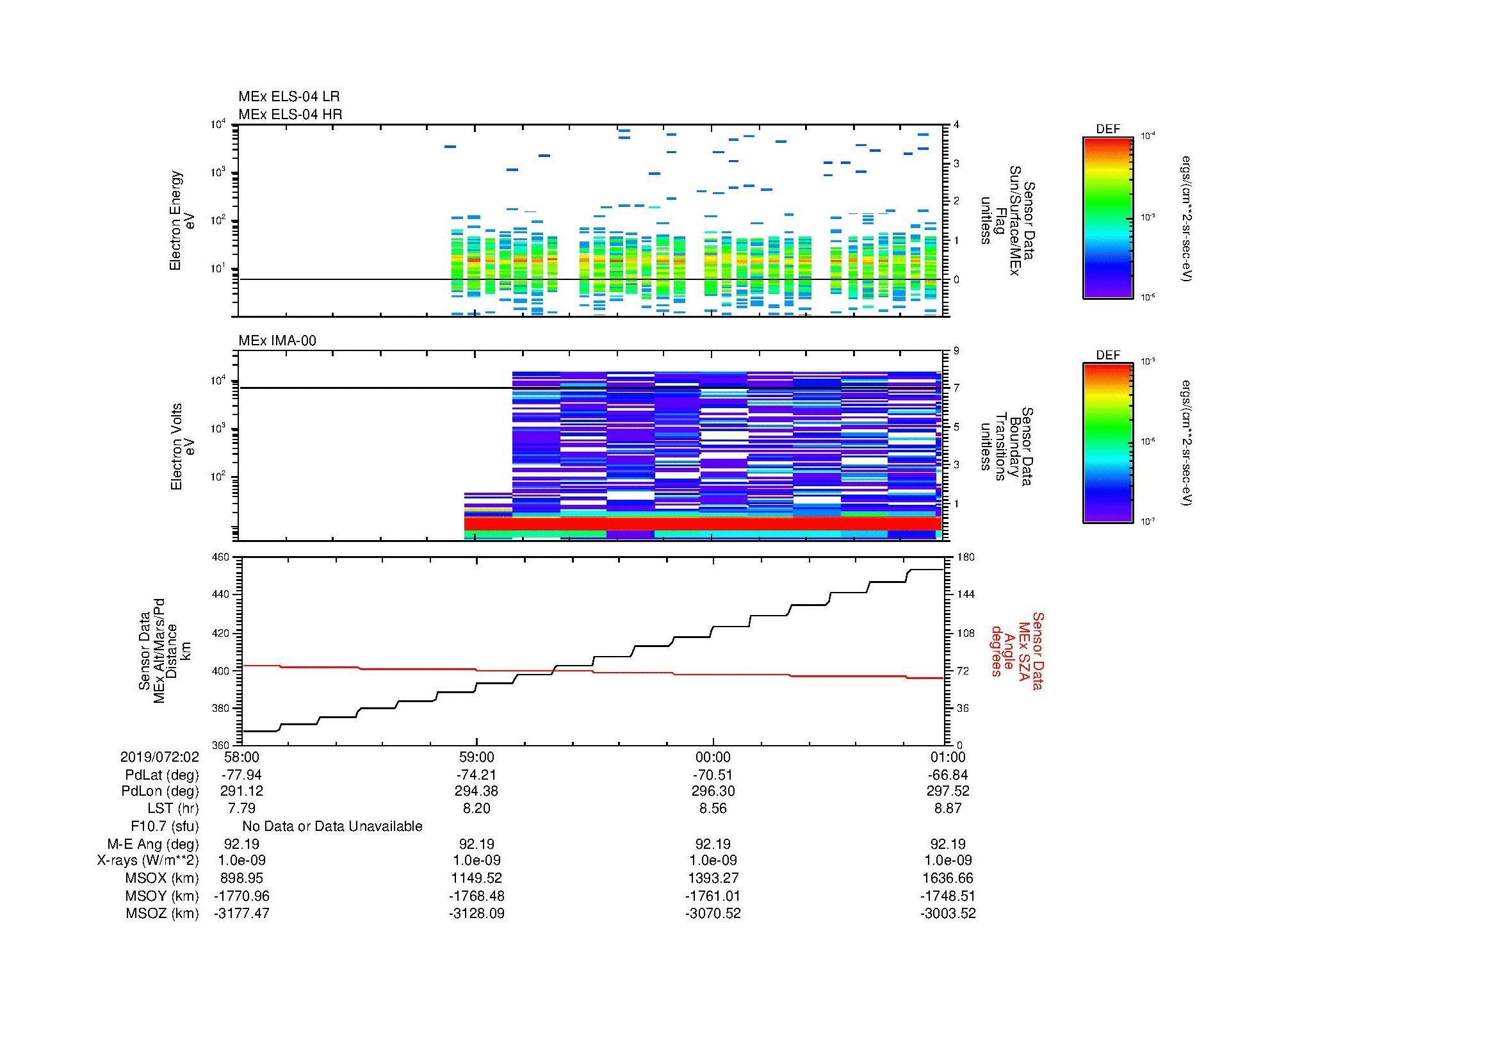Click the 'F10.7 (sfu)' row label
1498x1059 pixels.
pyautogui.click(x=165, y=826)
